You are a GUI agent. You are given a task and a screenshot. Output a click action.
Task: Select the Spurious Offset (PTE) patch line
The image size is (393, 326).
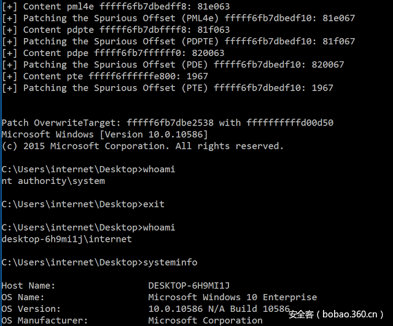(167, 88)
